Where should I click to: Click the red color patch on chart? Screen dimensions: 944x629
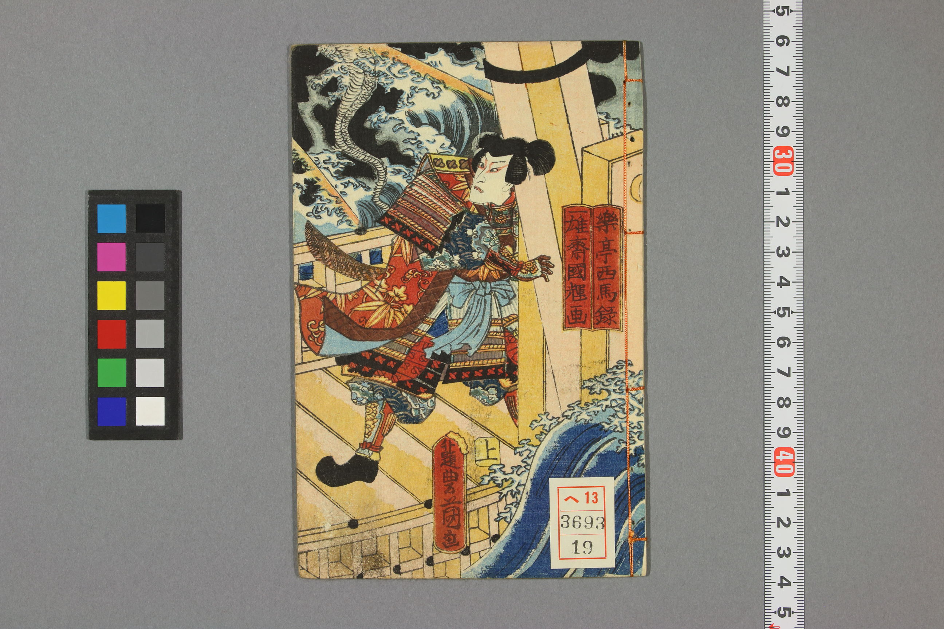pyautogui.click(x=111, y=334)
